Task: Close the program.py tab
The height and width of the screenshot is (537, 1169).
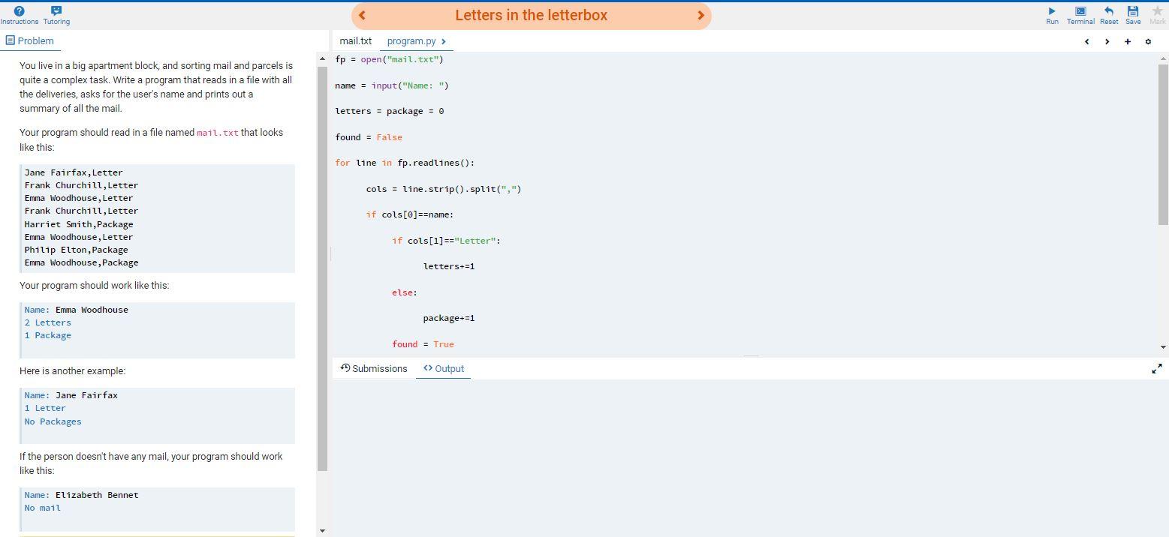Action: pos(444,41)
